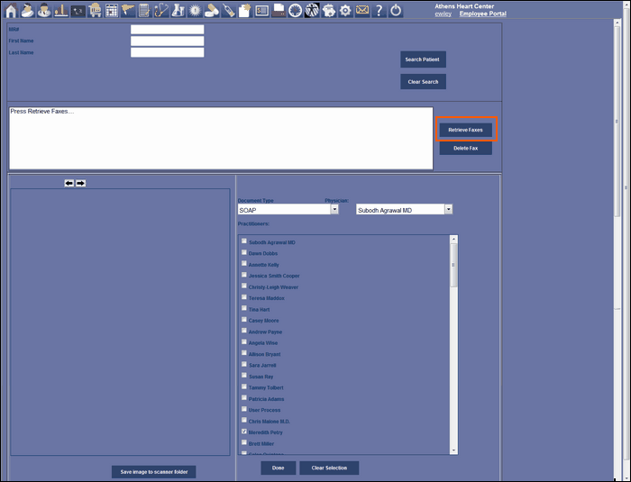This screenshot has width=631, height=482.
Task: Open the Document Type SOAP dropdown
Action: [x=334, y=209]
